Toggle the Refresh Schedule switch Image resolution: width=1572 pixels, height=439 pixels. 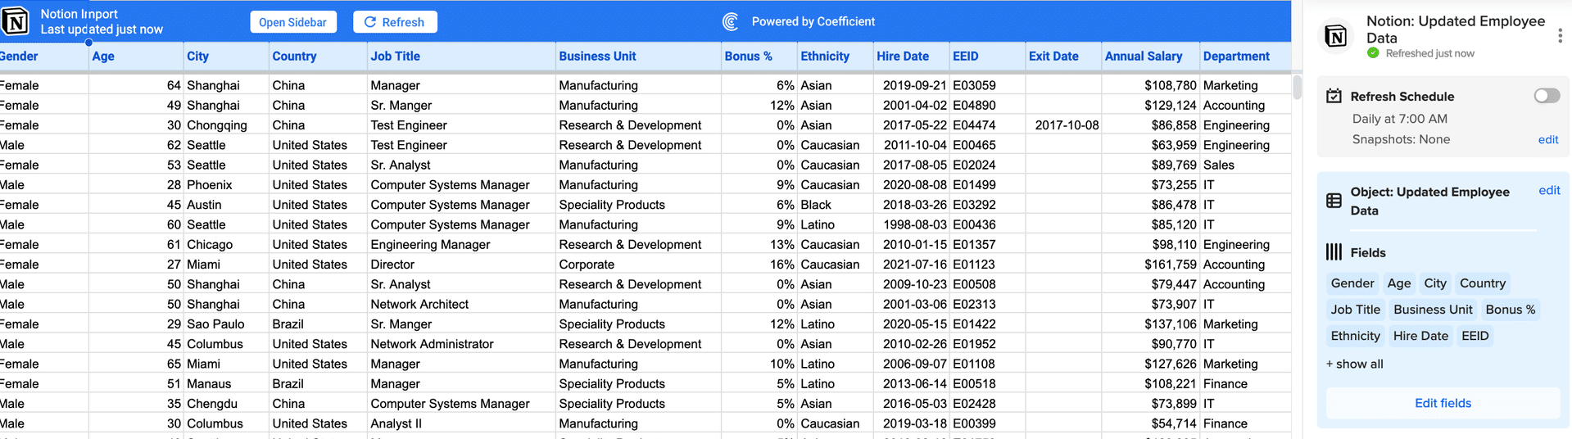pos(1547,96)
